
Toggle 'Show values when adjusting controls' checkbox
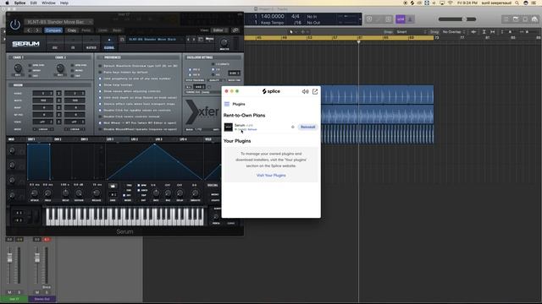pos(100,91)
